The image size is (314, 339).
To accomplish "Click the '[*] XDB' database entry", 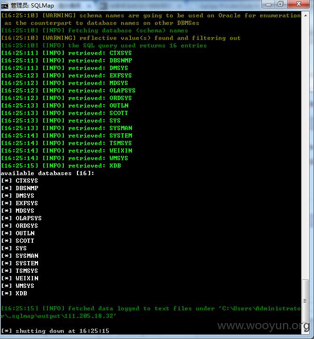I will 14,293.
